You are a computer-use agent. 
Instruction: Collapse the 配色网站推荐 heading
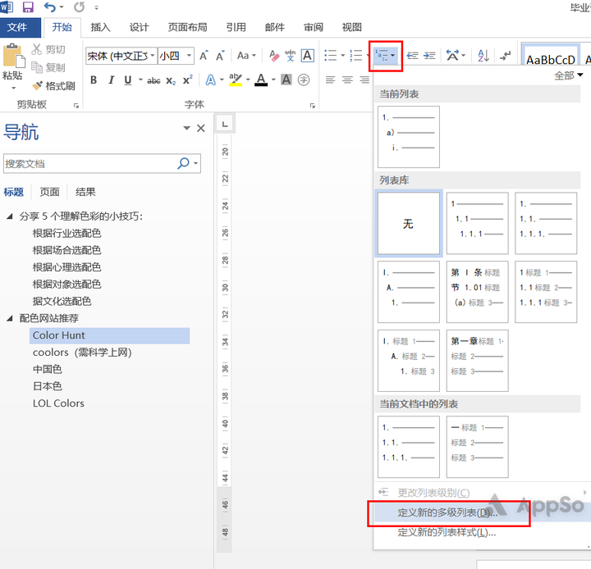coord(10,318)
